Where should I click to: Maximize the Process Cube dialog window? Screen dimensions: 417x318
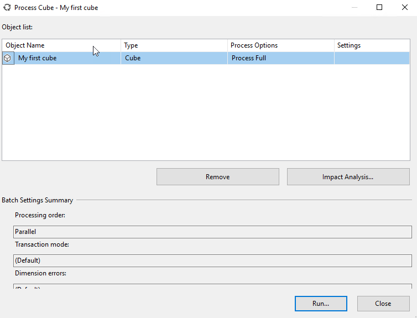coord(379,8)
